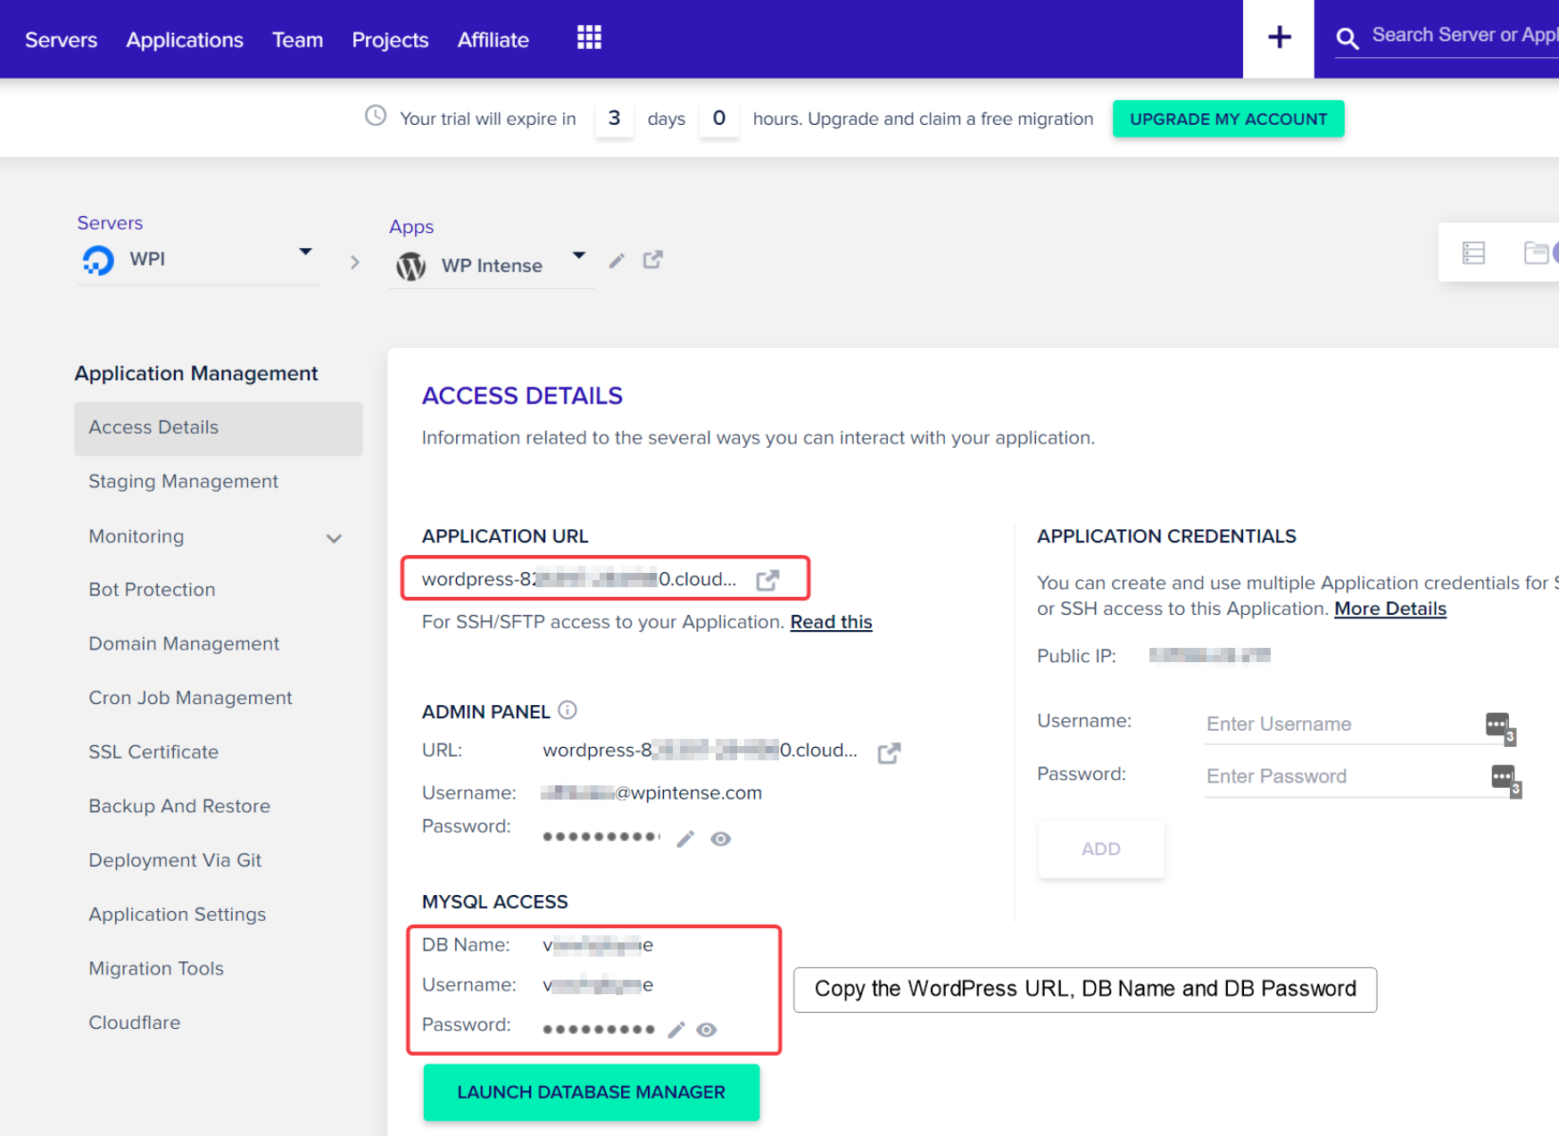Edit WP Intense app name pencil icon
1559x1136 pixels.
(617, 261)
